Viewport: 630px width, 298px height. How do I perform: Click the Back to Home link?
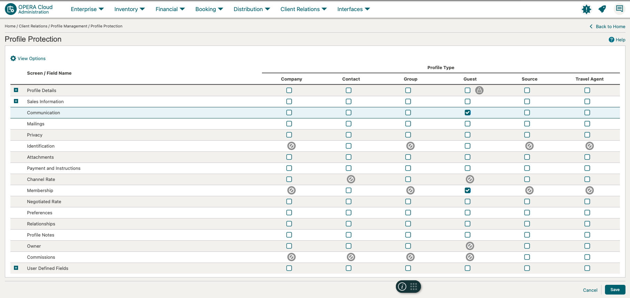[607, 26]
